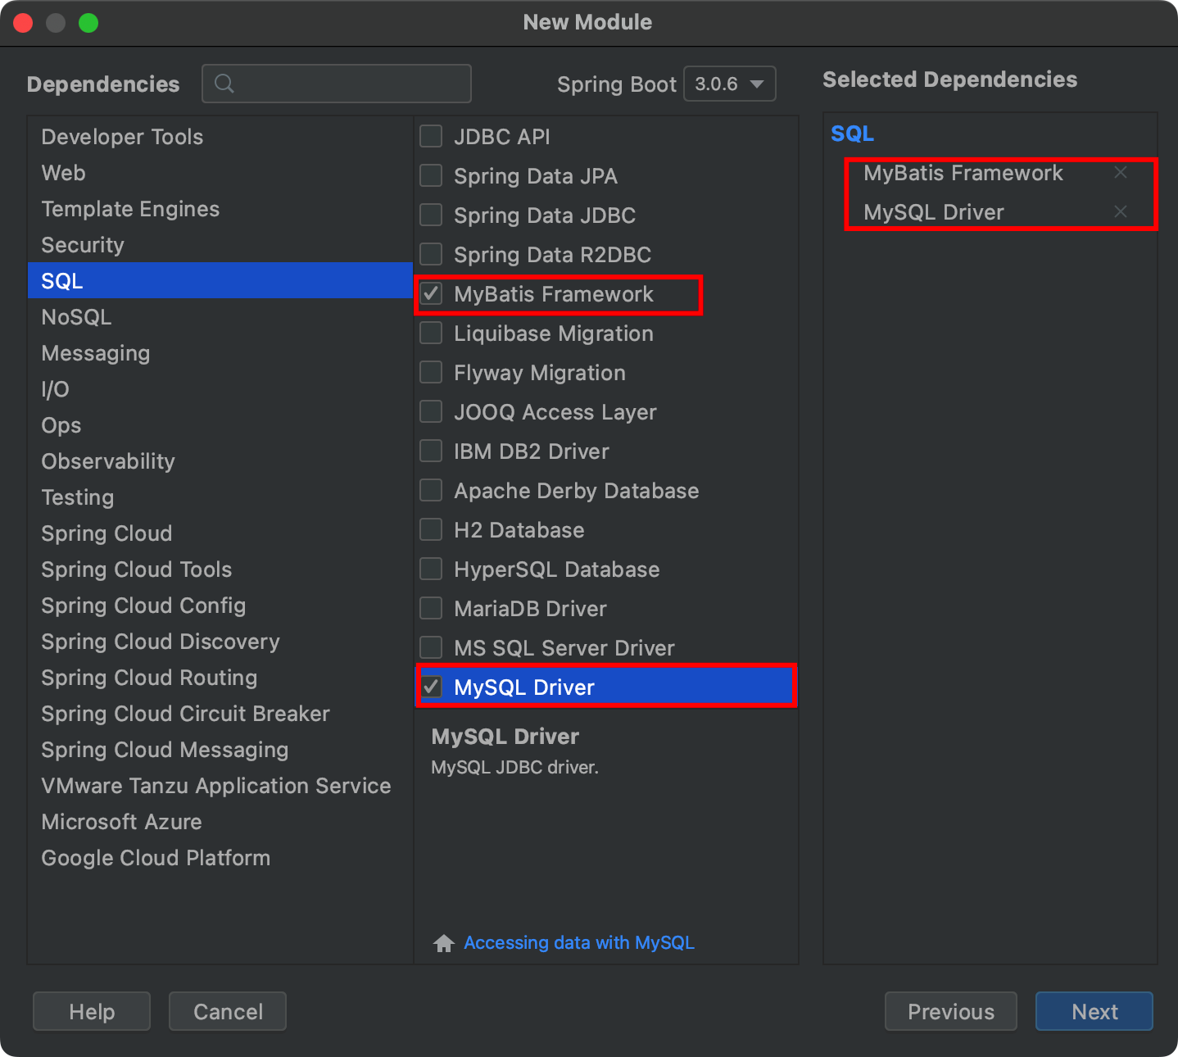The width and height of the screenshot is (1178, 1057).
Task: Select Spring Cloud Messaging category
Action: [x=220, y=750]
